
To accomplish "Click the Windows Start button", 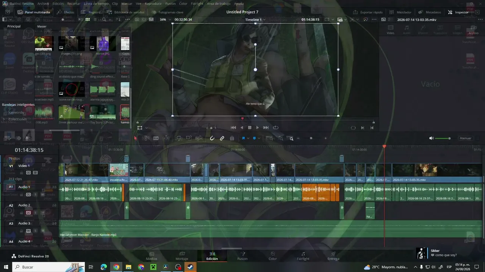I will tap(6, 267).
